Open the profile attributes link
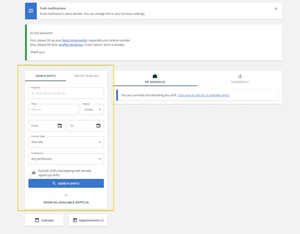 pos(71,45)
